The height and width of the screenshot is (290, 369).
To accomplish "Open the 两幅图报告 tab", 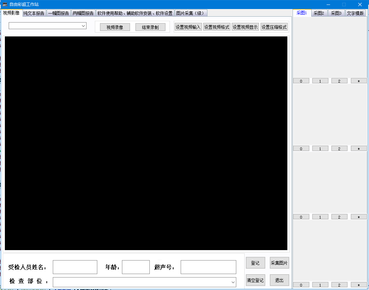I will (x=83, y=13).
